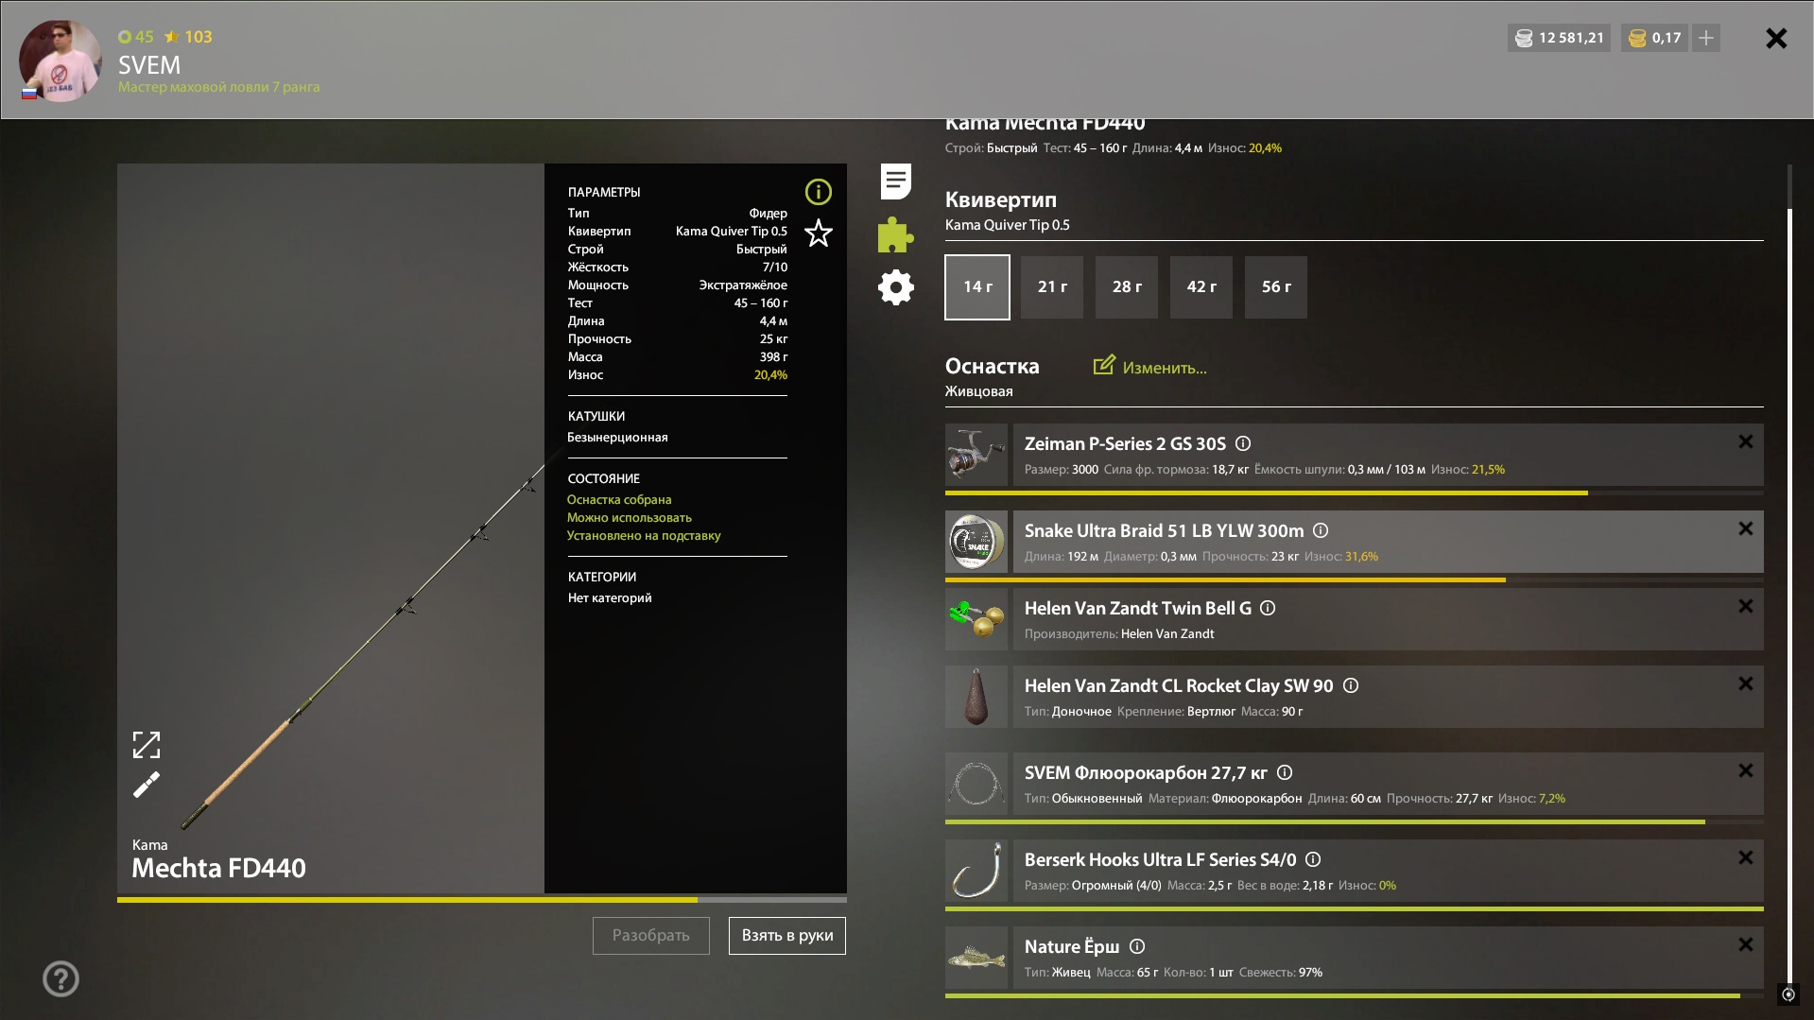Click Изменить to change the rig type
Viewport: 1814px width, 1020px height.
[1150, 367]
